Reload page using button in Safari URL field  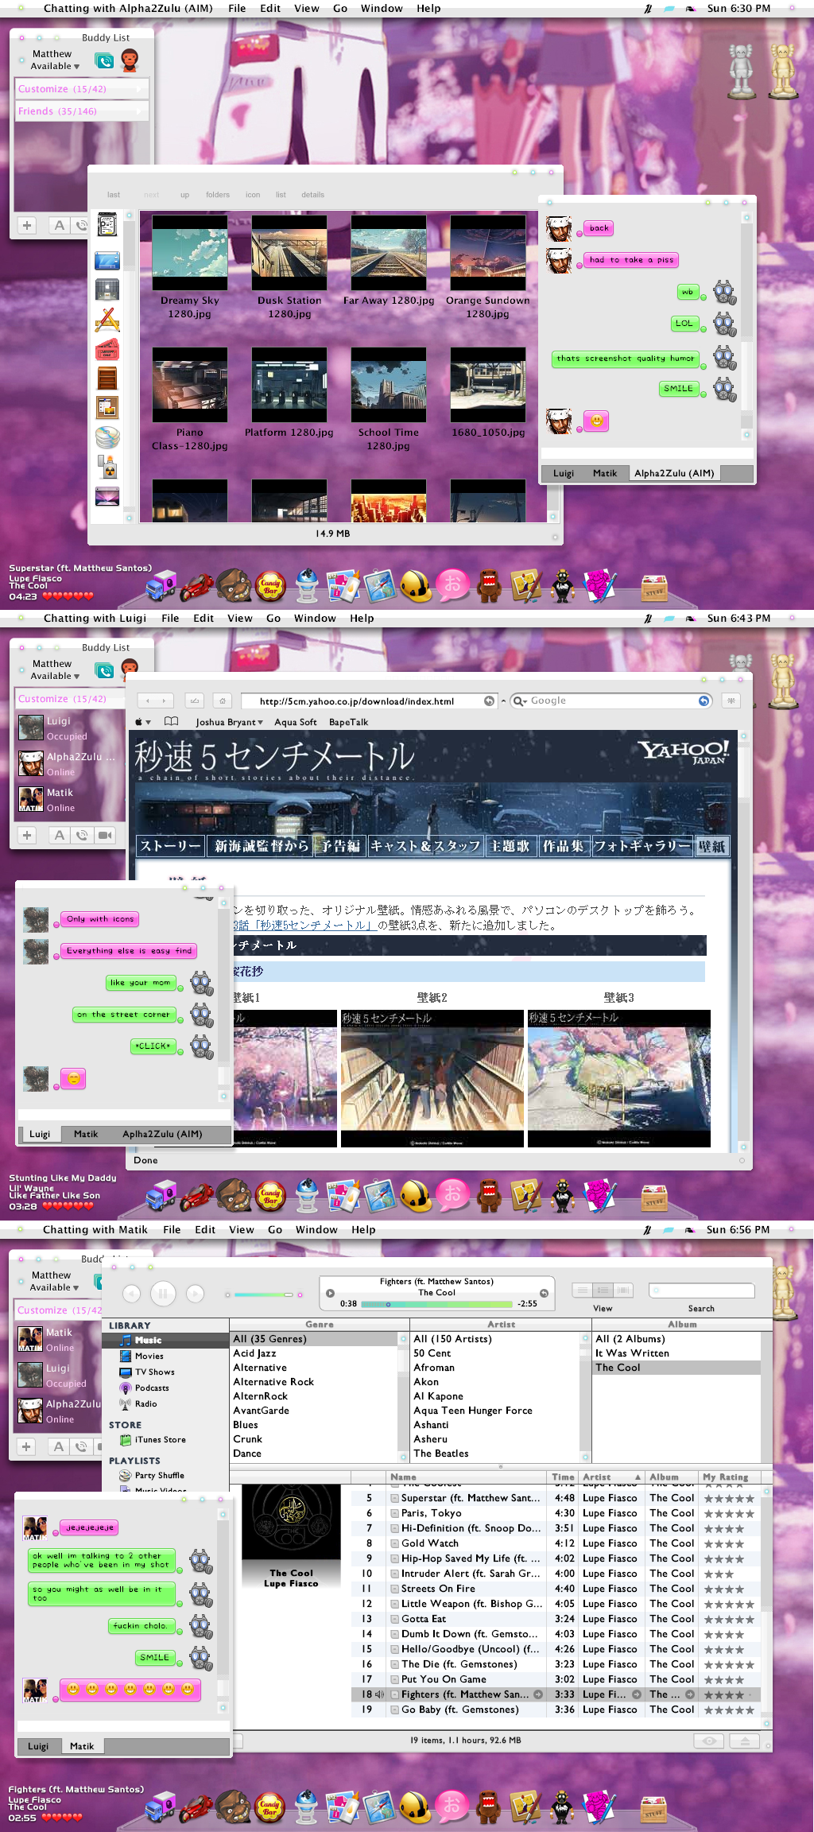point(490,701)
